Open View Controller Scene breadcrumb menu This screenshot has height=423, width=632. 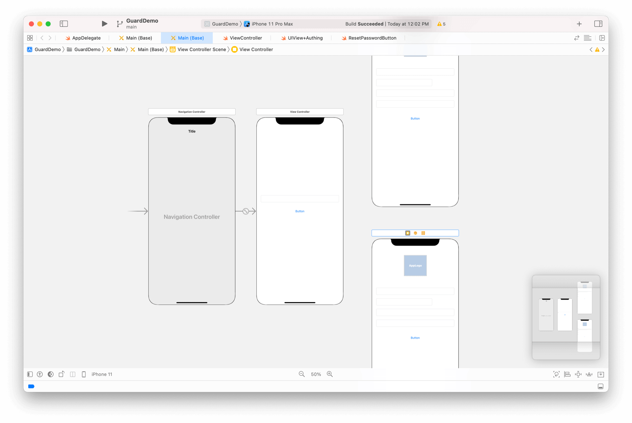pyautogui.click(x=201, y=49)
